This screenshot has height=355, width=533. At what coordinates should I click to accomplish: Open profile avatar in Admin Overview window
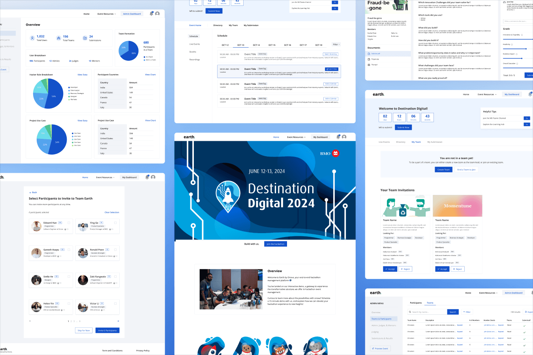[157, 13]
